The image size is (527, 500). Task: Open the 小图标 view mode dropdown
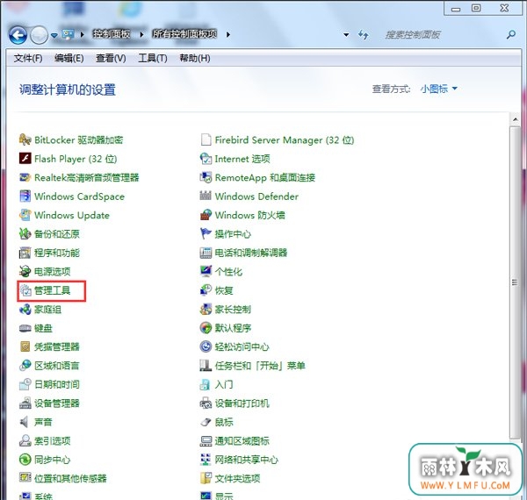(438, 89)
